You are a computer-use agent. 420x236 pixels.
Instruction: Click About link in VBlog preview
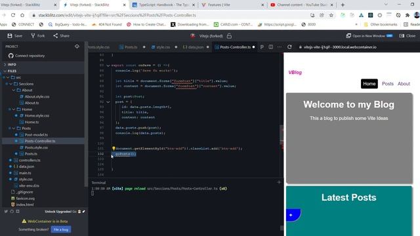coord(404,84)
